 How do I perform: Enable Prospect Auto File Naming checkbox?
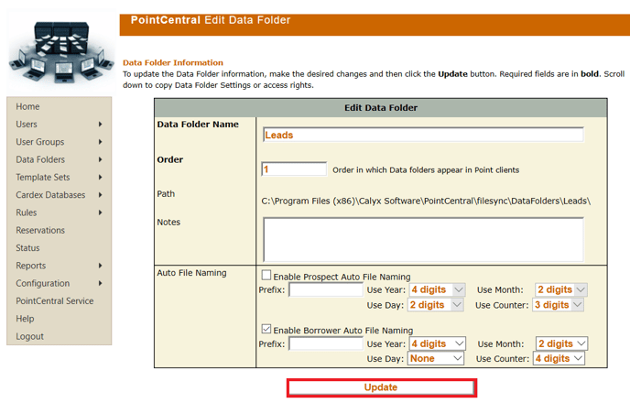266,275
